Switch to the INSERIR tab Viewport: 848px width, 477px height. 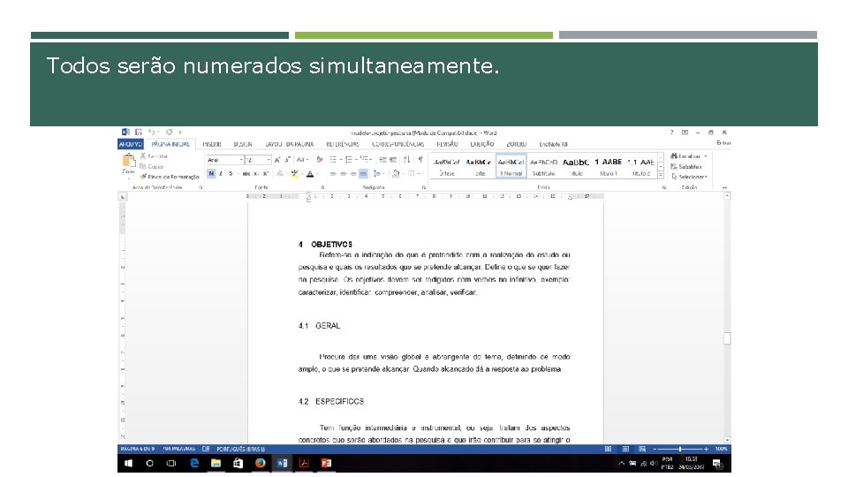coord(212,144)
